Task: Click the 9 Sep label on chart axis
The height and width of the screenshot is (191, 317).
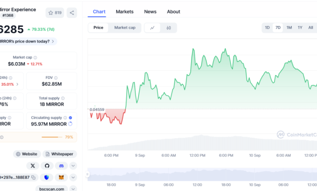Action: coord(140,155)
